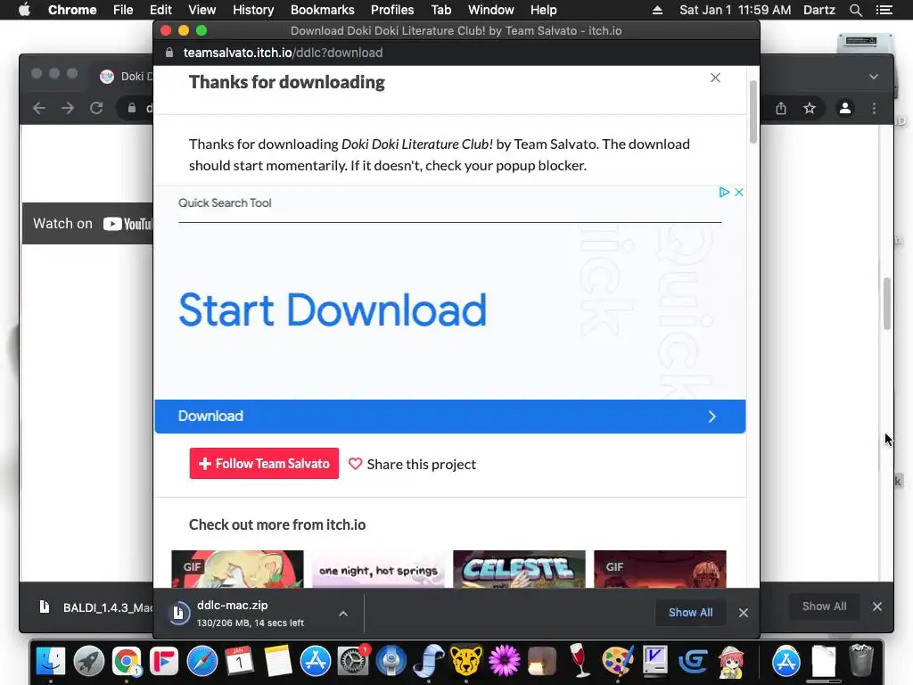Open profile avatar in background Chrome

845,108
